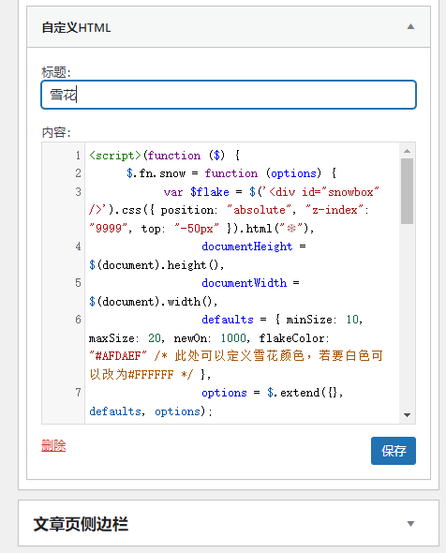446x553 pixels.
Task: Click the snowflake character in html() call
Action: 291,229
